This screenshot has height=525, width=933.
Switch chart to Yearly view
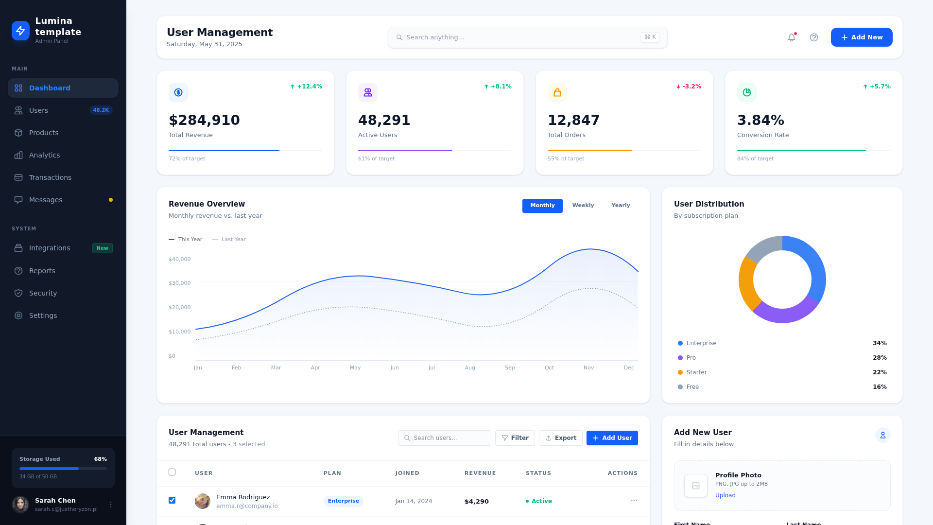(621, 206)
